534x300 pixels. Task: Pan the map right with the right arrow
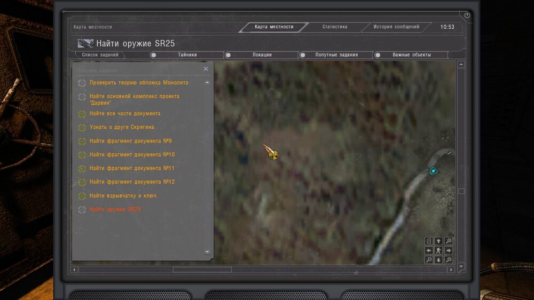[x=449, y=251]
